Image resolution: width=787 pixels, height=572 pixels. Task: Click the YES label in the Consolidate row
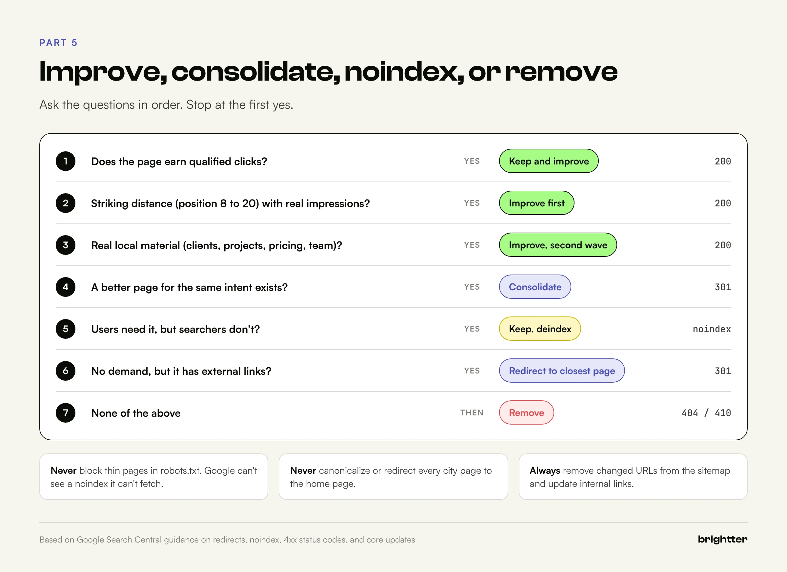472,287
